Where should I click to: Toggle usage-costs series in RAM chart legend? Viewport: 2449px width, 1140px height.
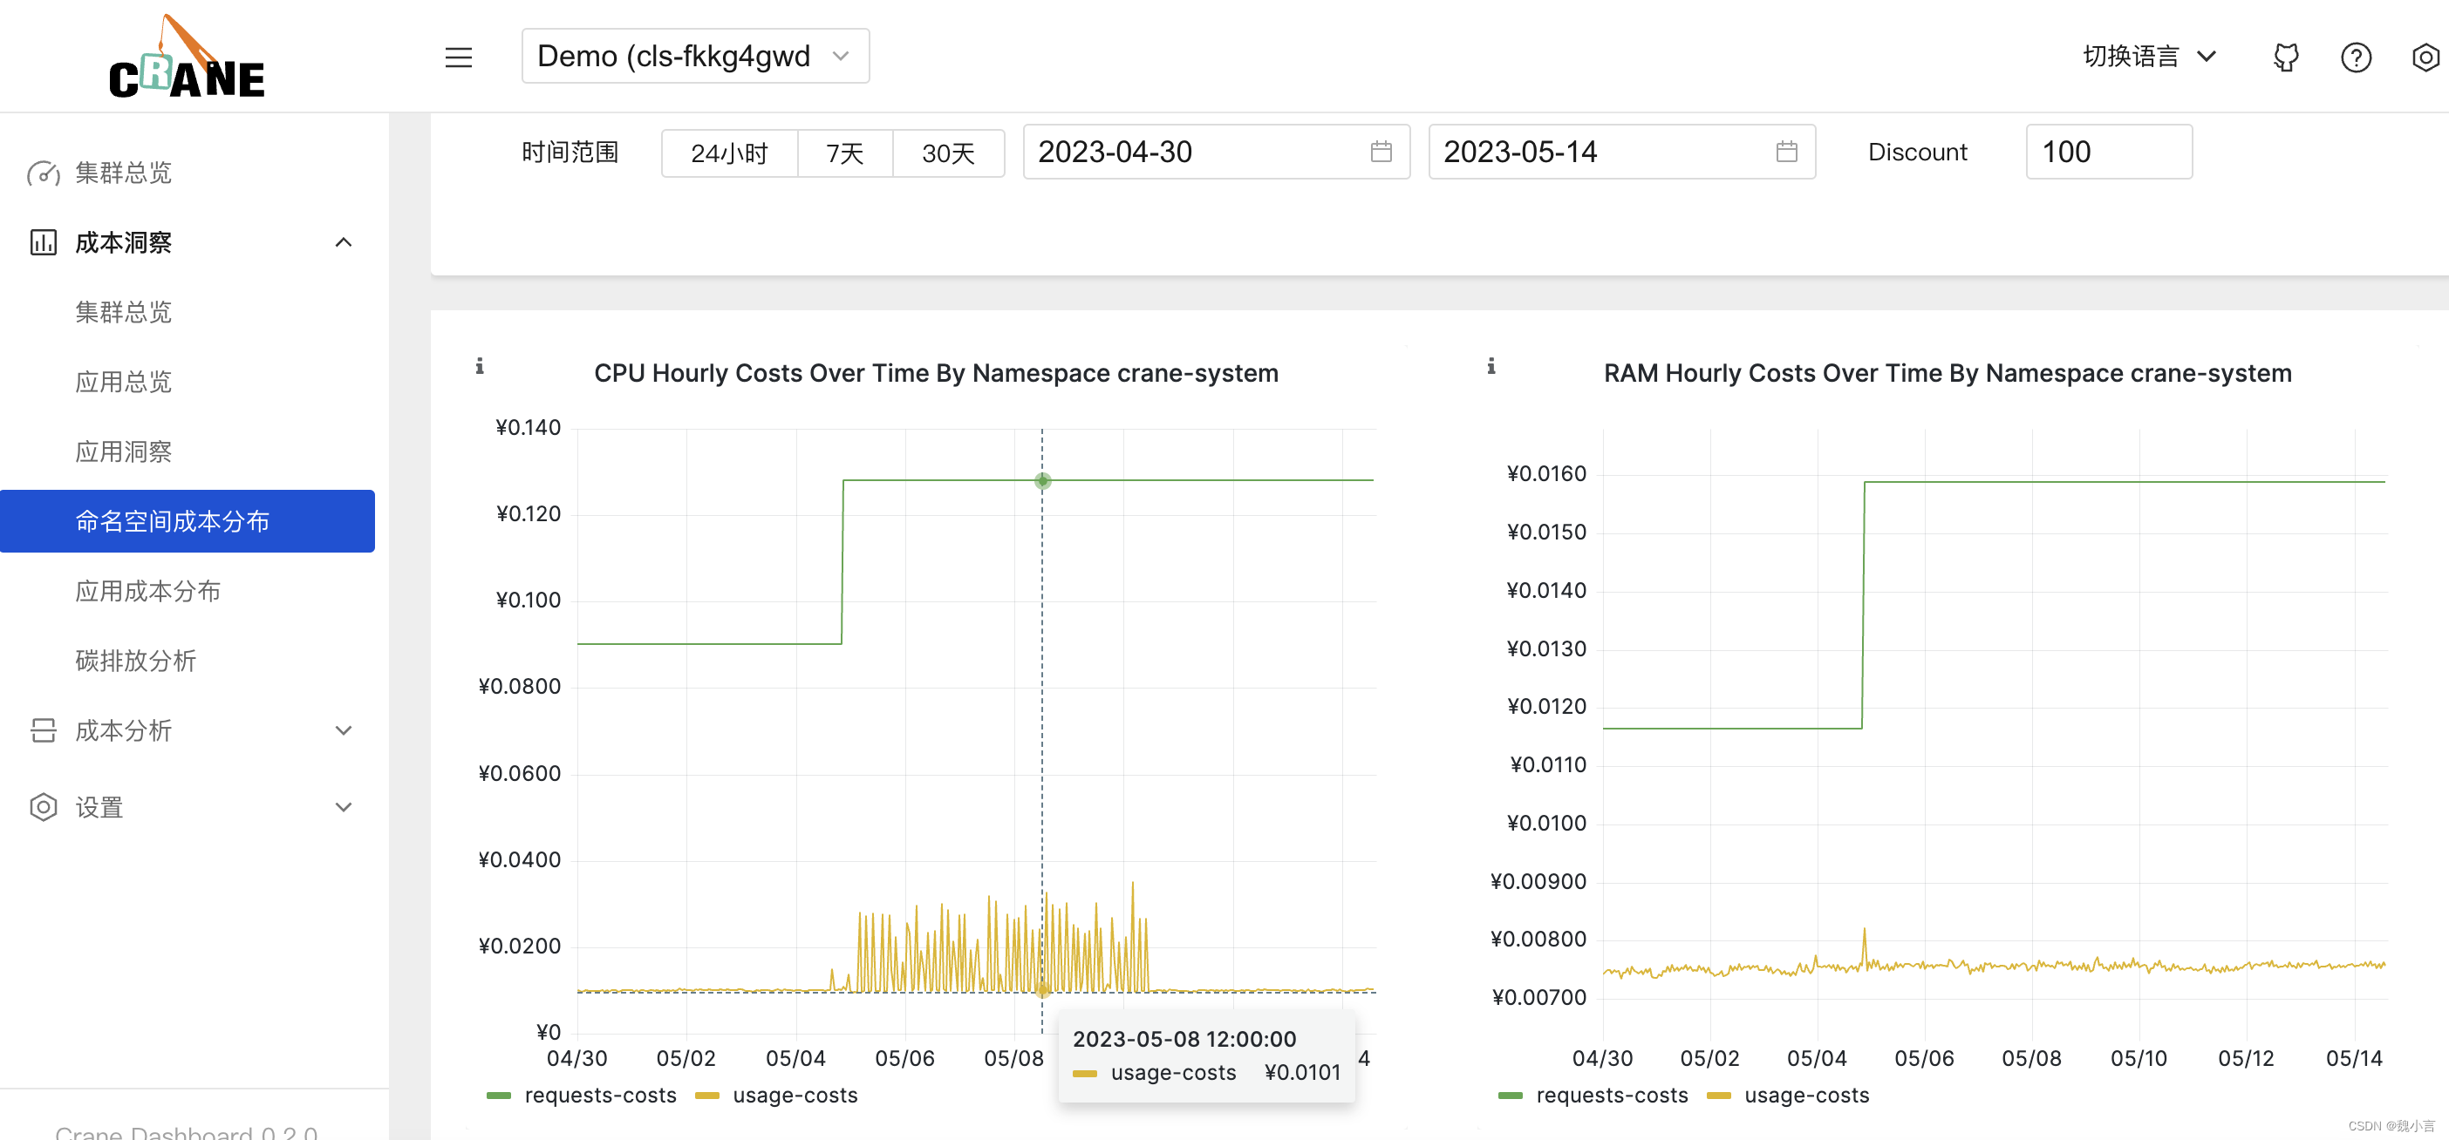(1787, 1095)
